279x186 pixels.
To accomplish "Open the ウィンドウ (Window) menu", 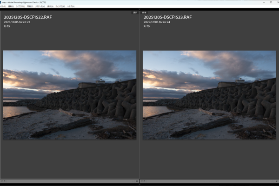I will click(x=60, y=7).
